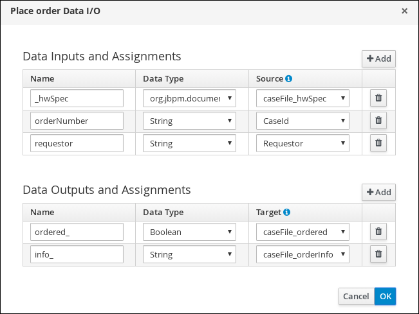419x314 pixels.
Task: Open the CaseId source dropdown
Action: [303, 121]
